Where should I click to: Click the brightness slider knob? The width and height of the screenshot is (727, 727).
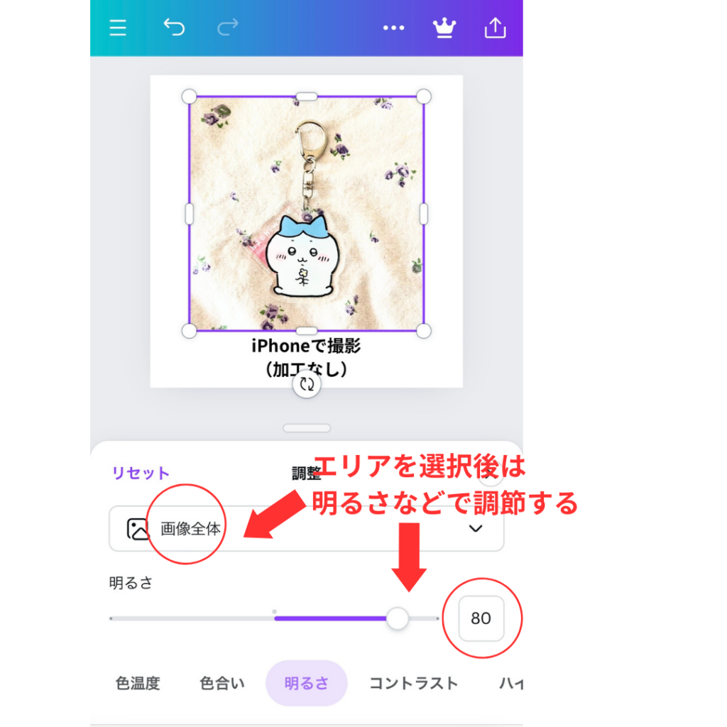click(398, 618)
